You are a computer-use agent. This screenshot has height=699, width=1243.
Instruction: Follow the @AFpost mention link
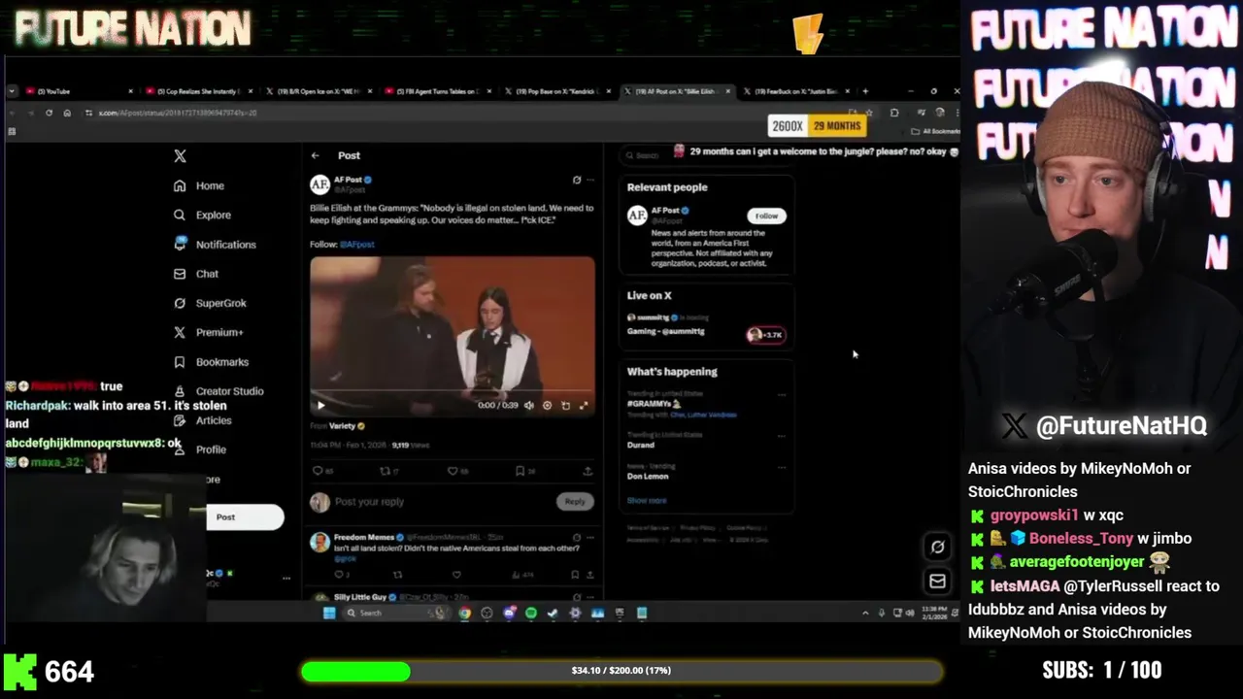pos(356,244)
